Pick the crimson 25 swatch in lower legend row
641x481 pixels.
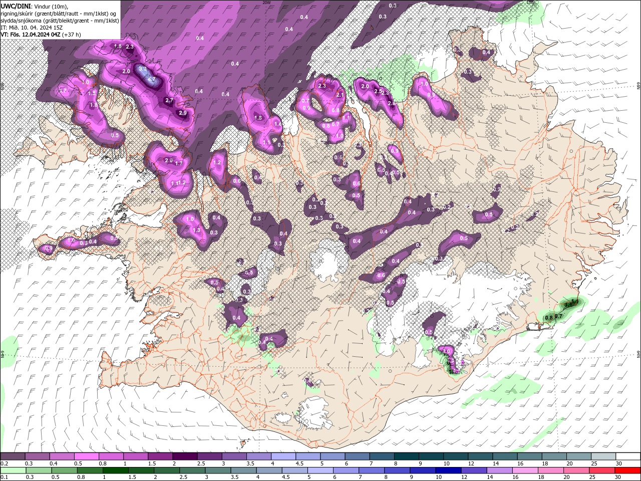click(x=602, y=470)
